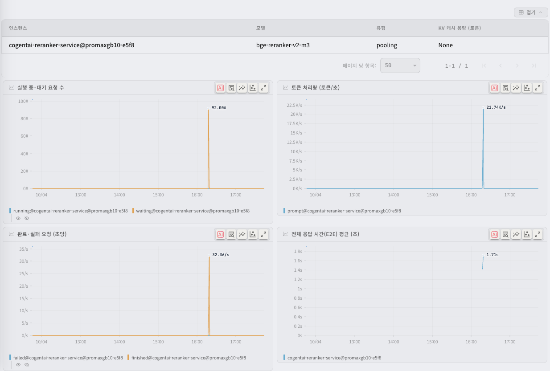The height and width of the screenshot is (371, 550).
Task: Toggle waiting@cogentai-reranker-service legend series
Action: point(191,211)
